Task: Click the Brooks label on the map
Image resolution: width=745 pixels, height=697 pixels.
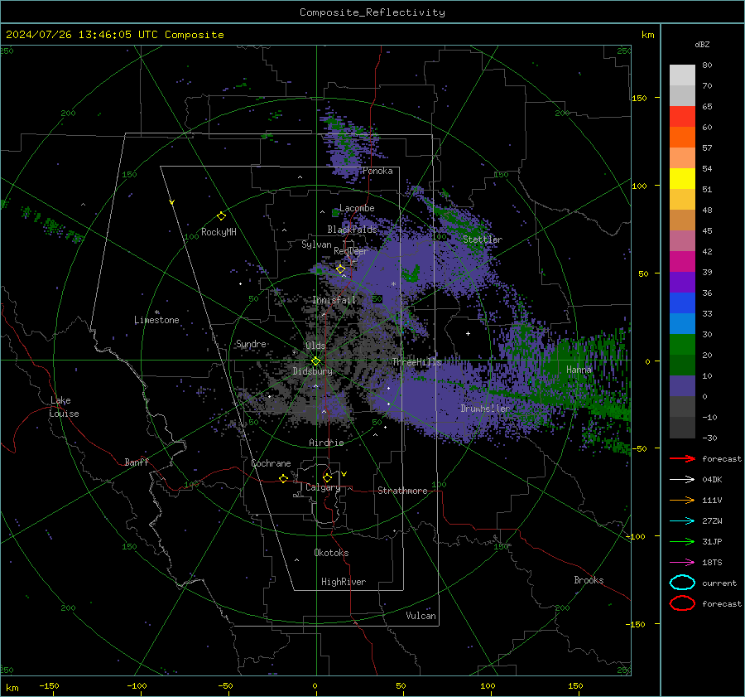Action: (589, 580)
